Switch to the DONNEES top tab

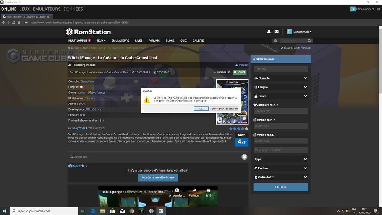click(73, 9)
